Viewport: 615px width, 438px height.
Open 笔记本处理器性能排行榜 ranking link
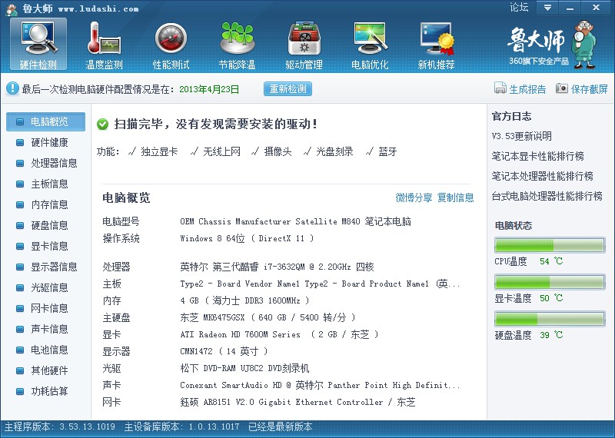click(x=543, y=176)
